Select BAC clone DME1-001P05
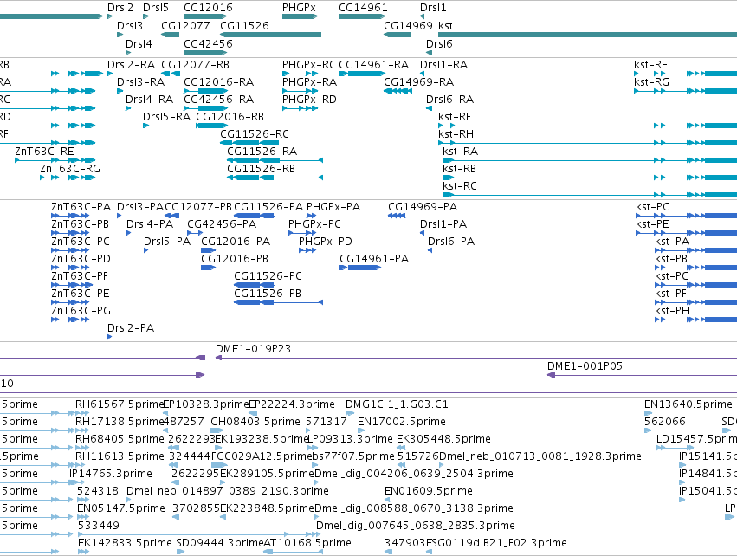Viewport: 737px width, 556px height. click(x=585, y=366)
